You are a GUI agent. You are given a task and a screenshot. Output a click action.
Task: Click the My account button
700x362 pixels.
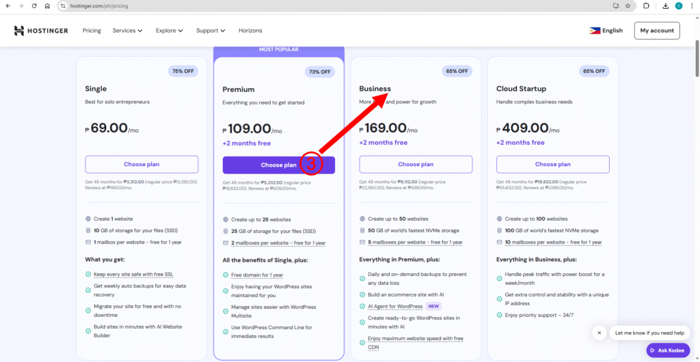click(657, 31)
